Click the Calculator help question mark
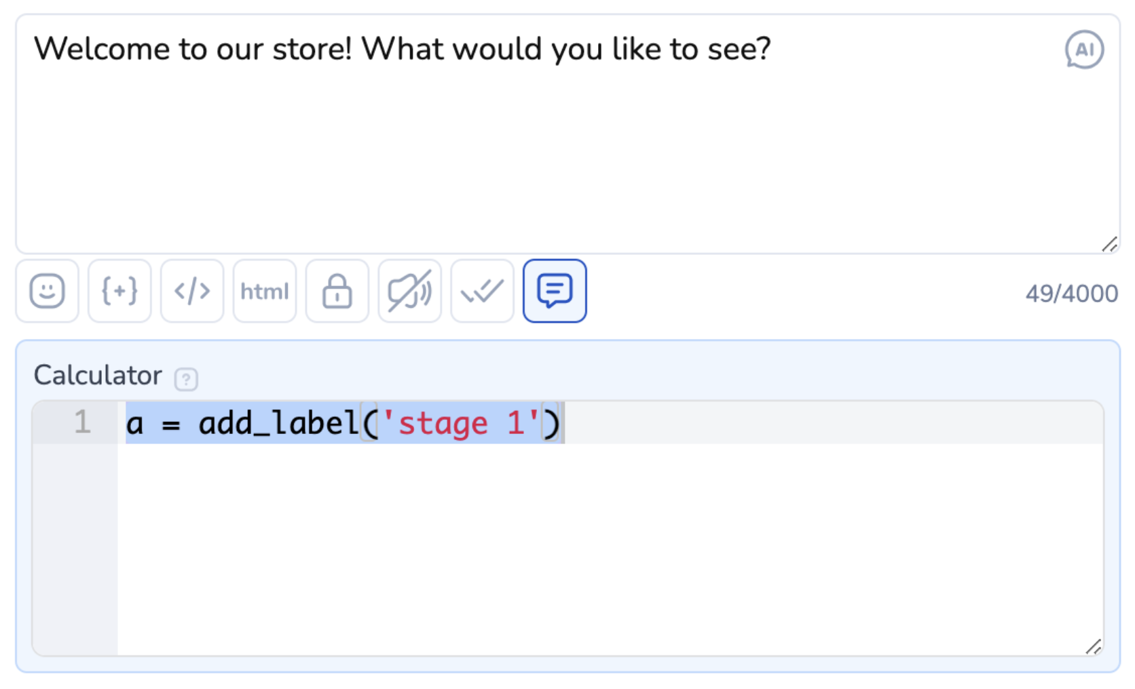The height and width of the screenshot is (689, 1135). tap(186, 379)
